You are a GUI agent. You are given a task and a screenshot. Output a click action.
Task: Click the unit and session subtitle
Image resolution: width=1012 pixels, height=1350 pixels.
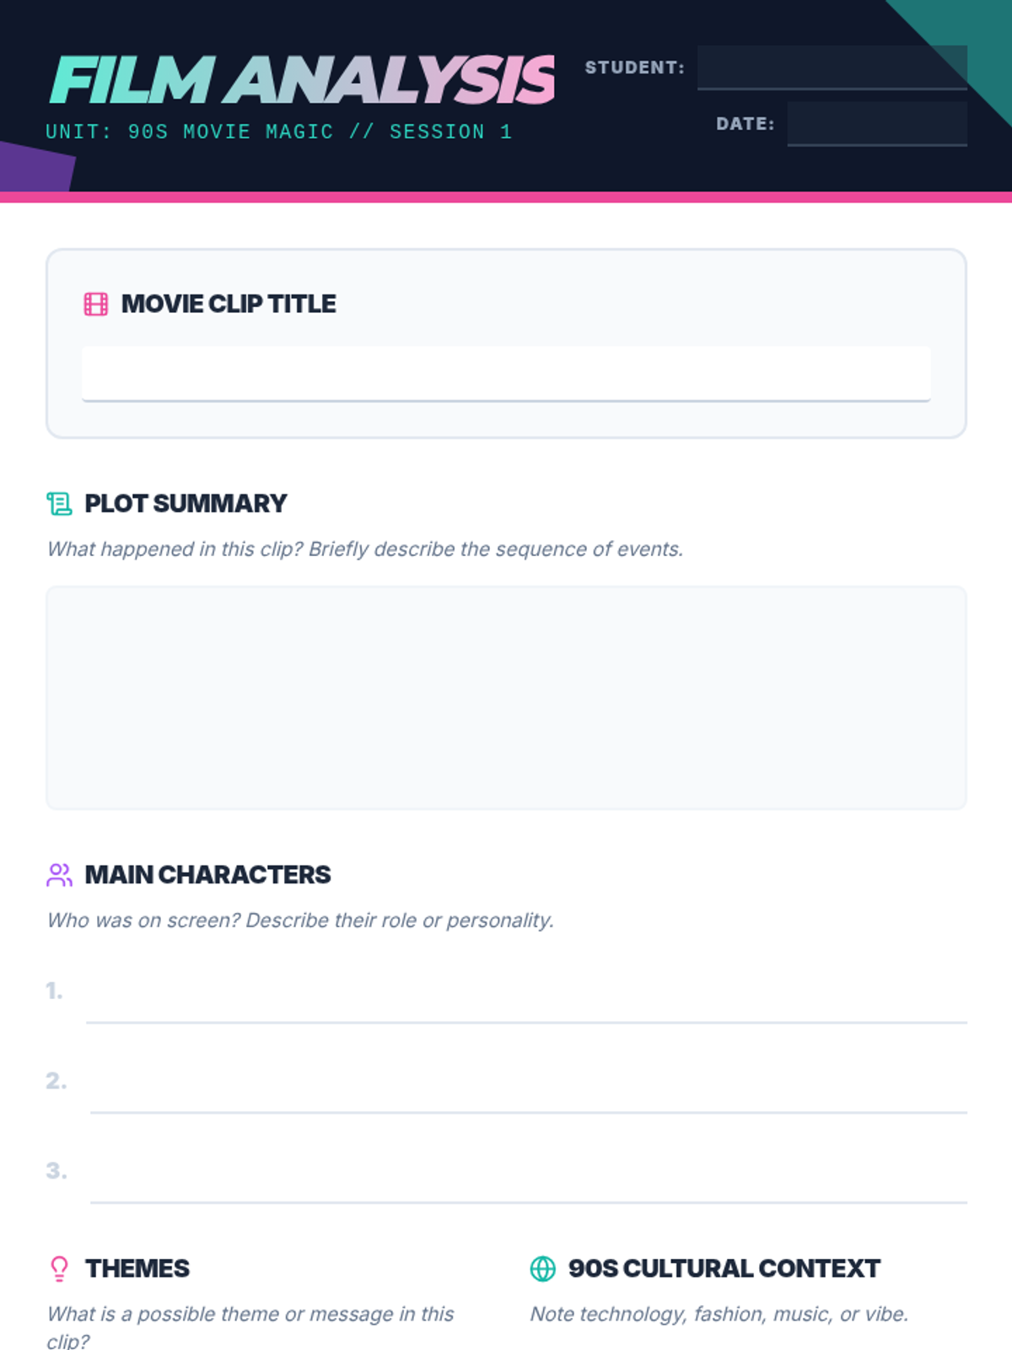(278, 132)
